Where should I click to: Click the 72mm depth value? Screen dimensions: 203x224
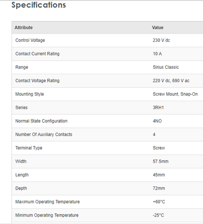(159, 188)
